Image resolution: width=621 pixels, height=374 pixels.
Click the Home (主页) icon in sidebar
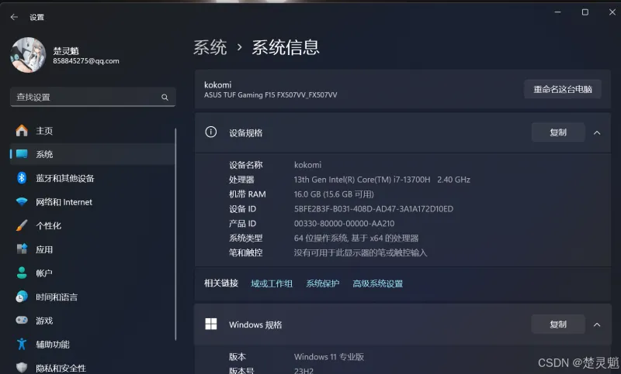coord(22,131)
